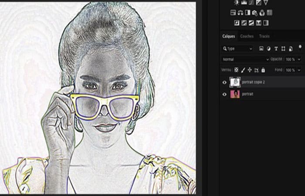305x196 pixels.
Task: Open the layer filter Type dropdown
Action: click(237, 49)
